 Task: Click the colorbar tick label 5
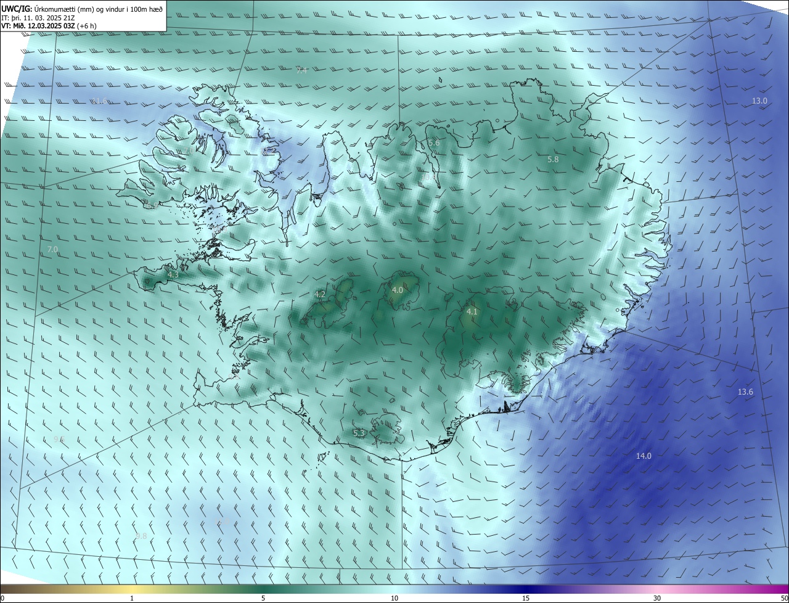(263, 598)
